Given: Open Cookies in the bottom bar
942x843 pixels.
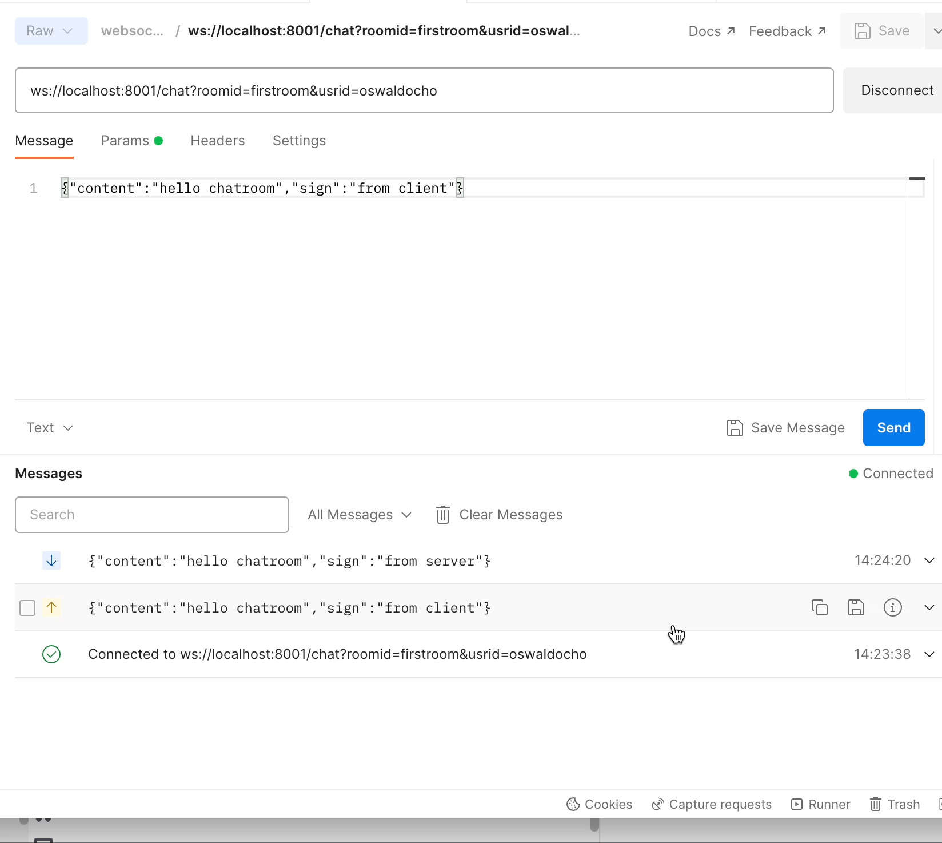Looking at the screenshot, I should (x=600, y=804).
